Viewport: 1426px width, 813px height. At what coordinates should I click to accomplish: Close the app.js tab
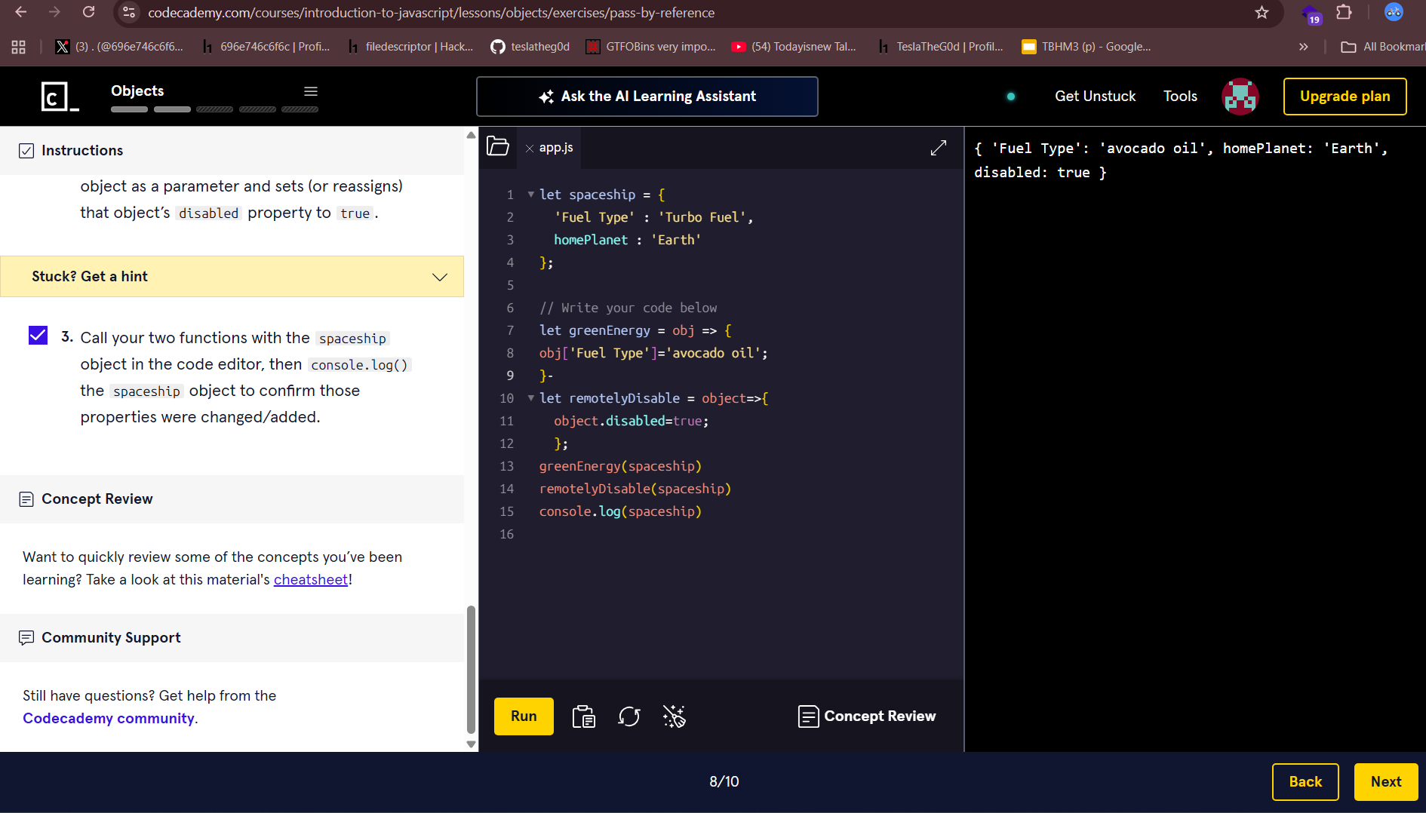click(x=530, y=149)
